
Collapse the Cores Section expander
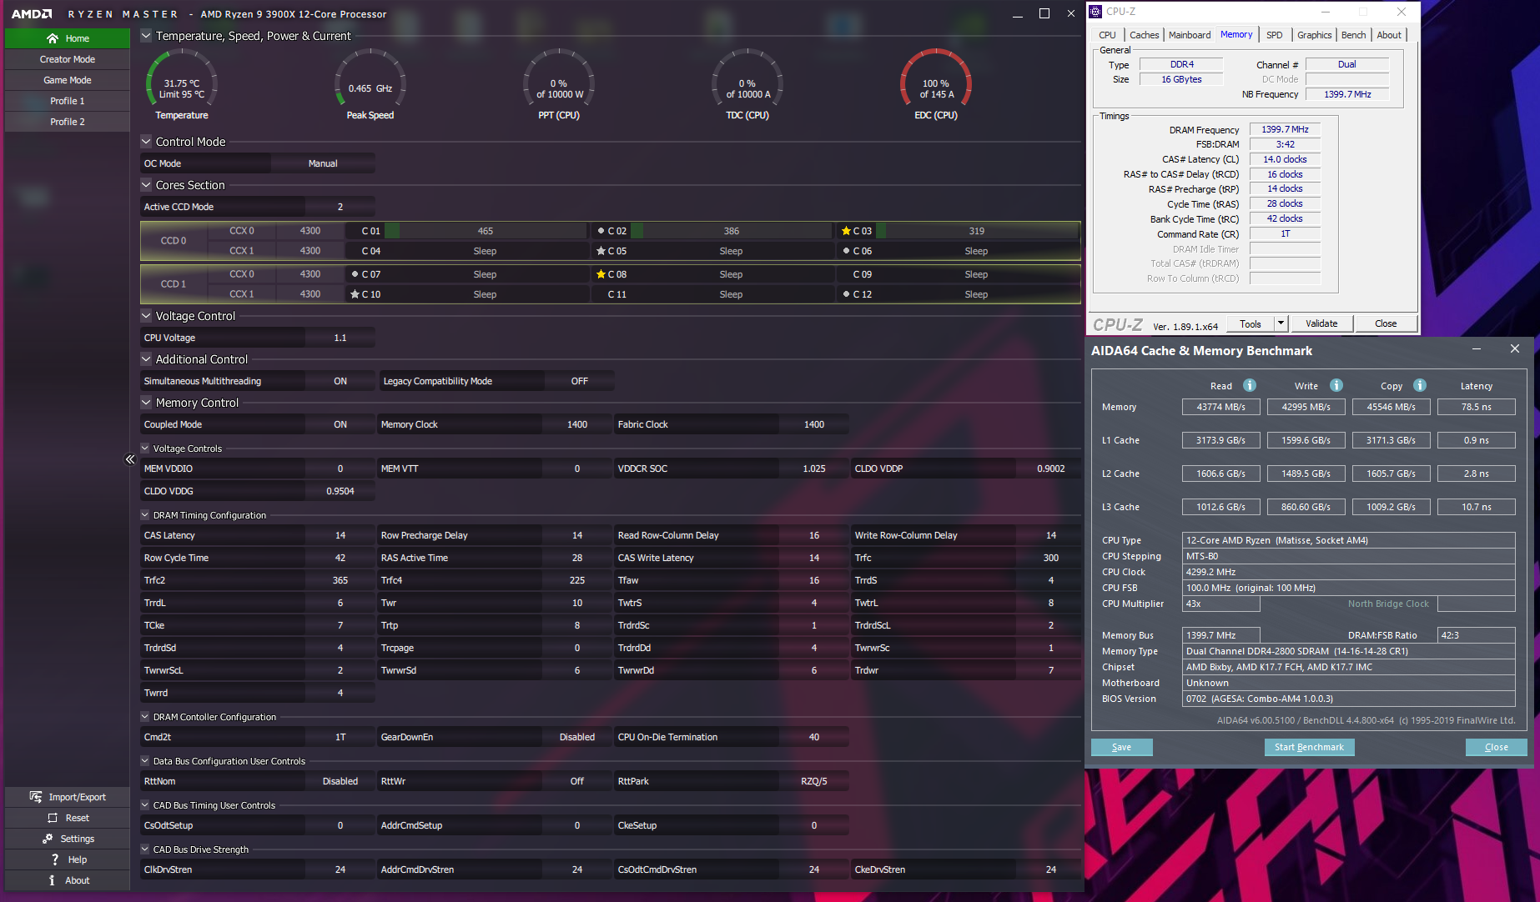(x=146, y=185)
